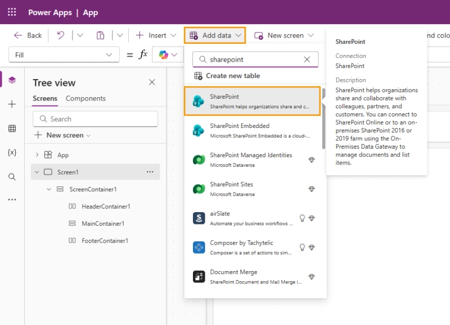The image size is (450, 325).
Task: Open Tree view layers icon in sidebar
Action: coord(12,80)
